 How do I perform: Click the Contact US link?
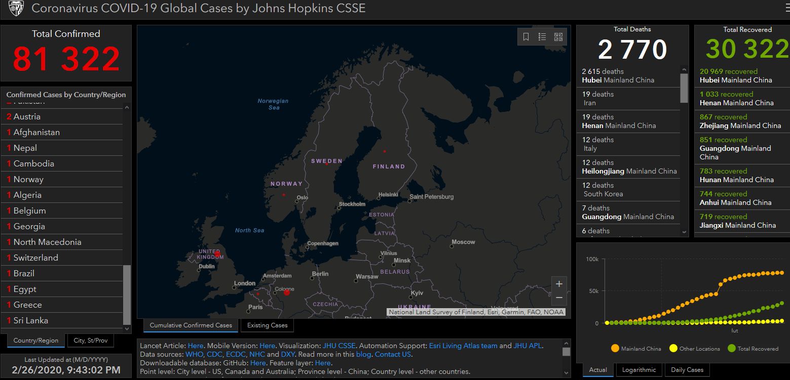pos(393,354)
